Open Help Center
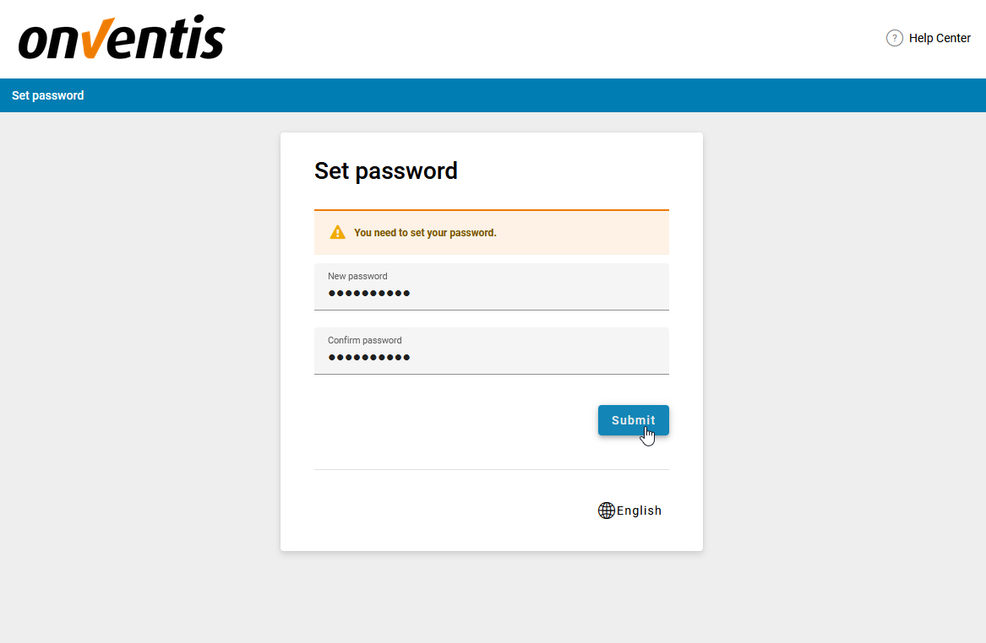The width and height of the screenshot is (986, 643). click(x=938, y=38)
